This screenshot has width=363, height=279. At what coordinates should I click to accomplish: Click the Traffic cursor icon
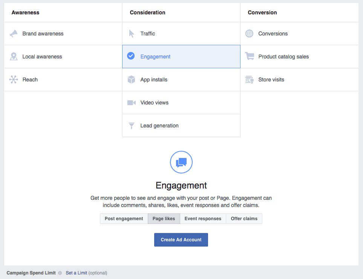131,34
